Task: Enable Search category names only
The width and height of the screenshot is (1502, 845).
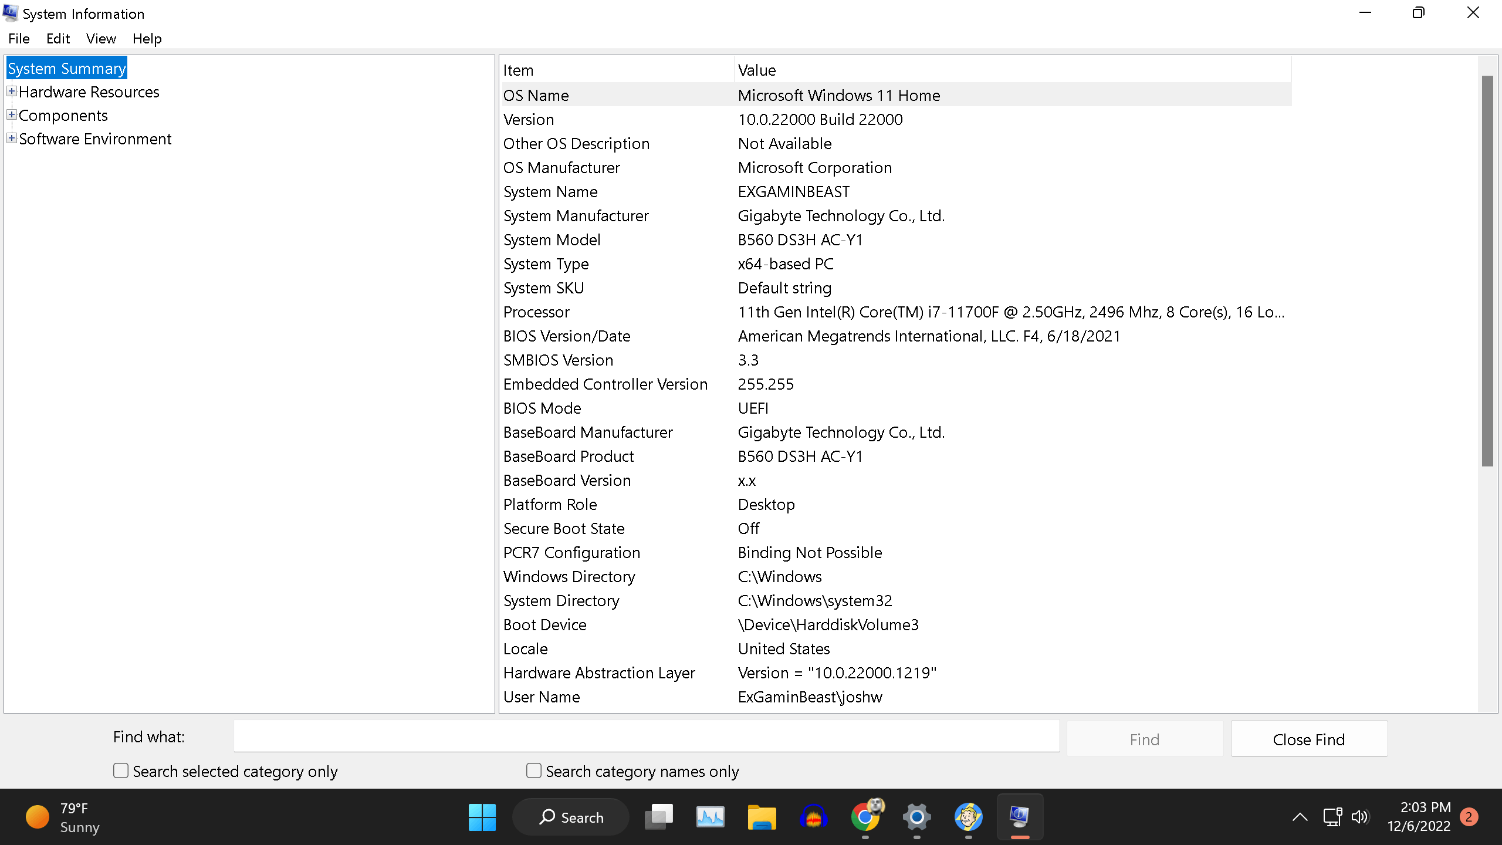Action: click(533, 770)
